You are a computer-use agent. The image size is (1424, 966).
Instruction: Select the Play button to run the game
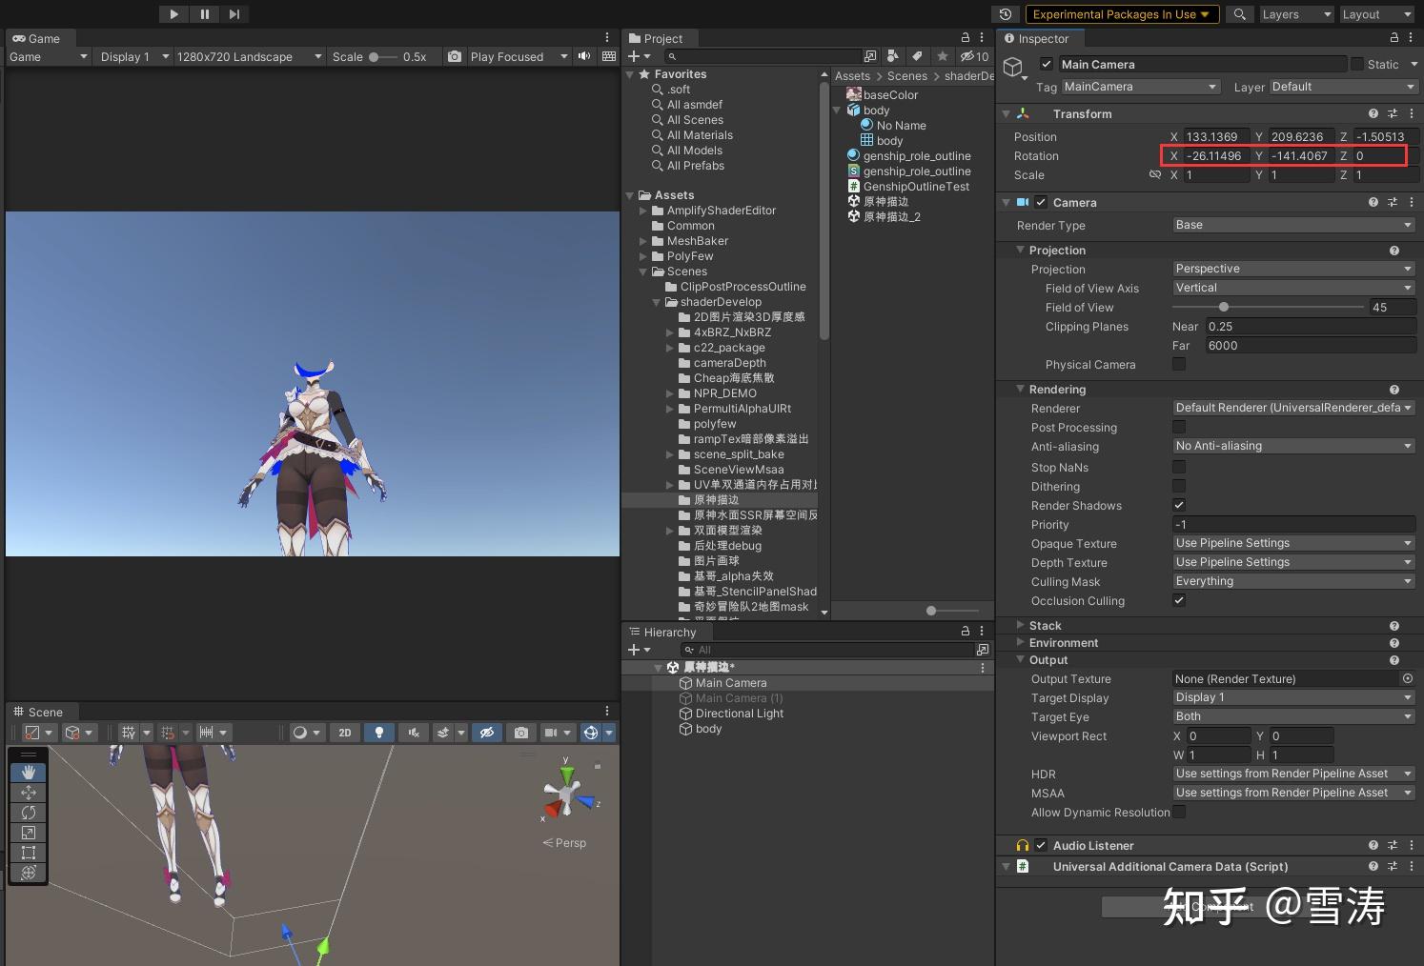173,13
